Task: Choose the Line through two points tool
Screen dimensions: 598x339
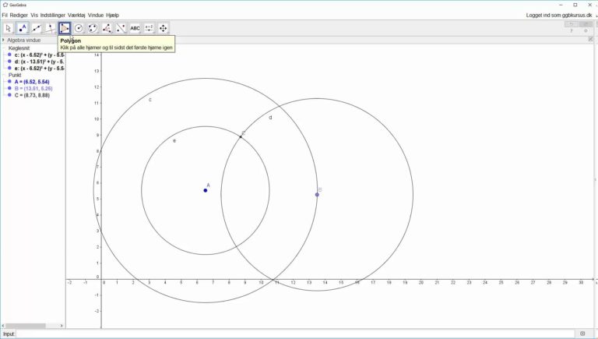Action: point(37,28)
